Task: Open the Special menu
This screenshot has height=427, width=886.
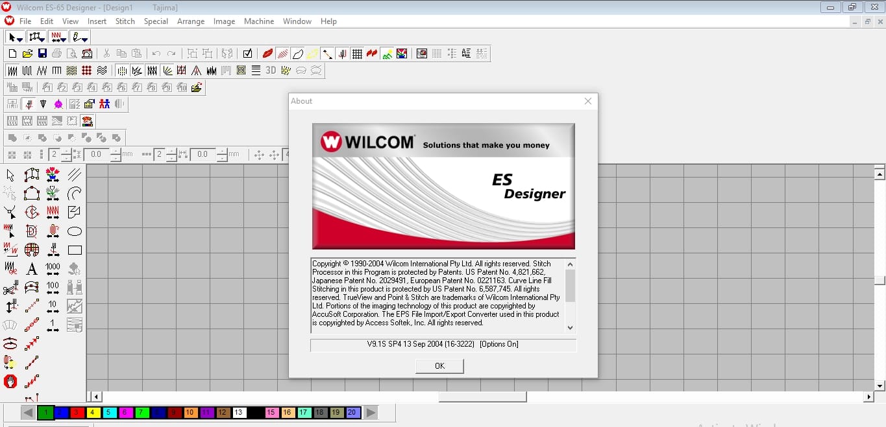Action: (156, 21)
